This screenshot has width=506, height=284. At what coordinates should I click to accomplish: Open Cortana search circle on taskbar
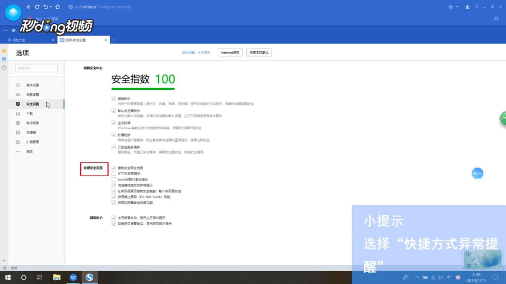coord(24,277)
